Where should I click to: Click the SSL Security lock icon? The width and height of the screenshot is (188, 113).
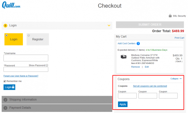(170, 16)
